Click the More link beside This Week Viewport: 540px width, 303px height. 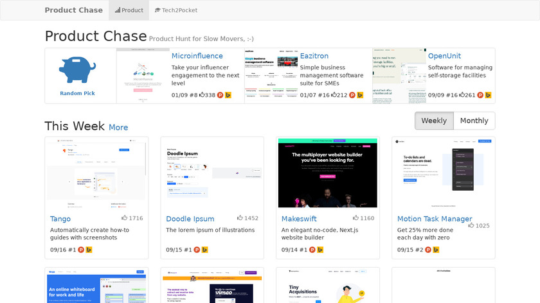(118, 127)
